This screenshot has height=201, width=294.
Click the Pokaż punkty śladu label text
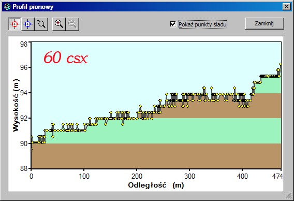[x=202, y=24]
